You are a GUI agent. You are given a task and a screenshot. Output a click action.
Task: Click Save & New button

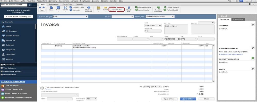[x=188, y=99]
